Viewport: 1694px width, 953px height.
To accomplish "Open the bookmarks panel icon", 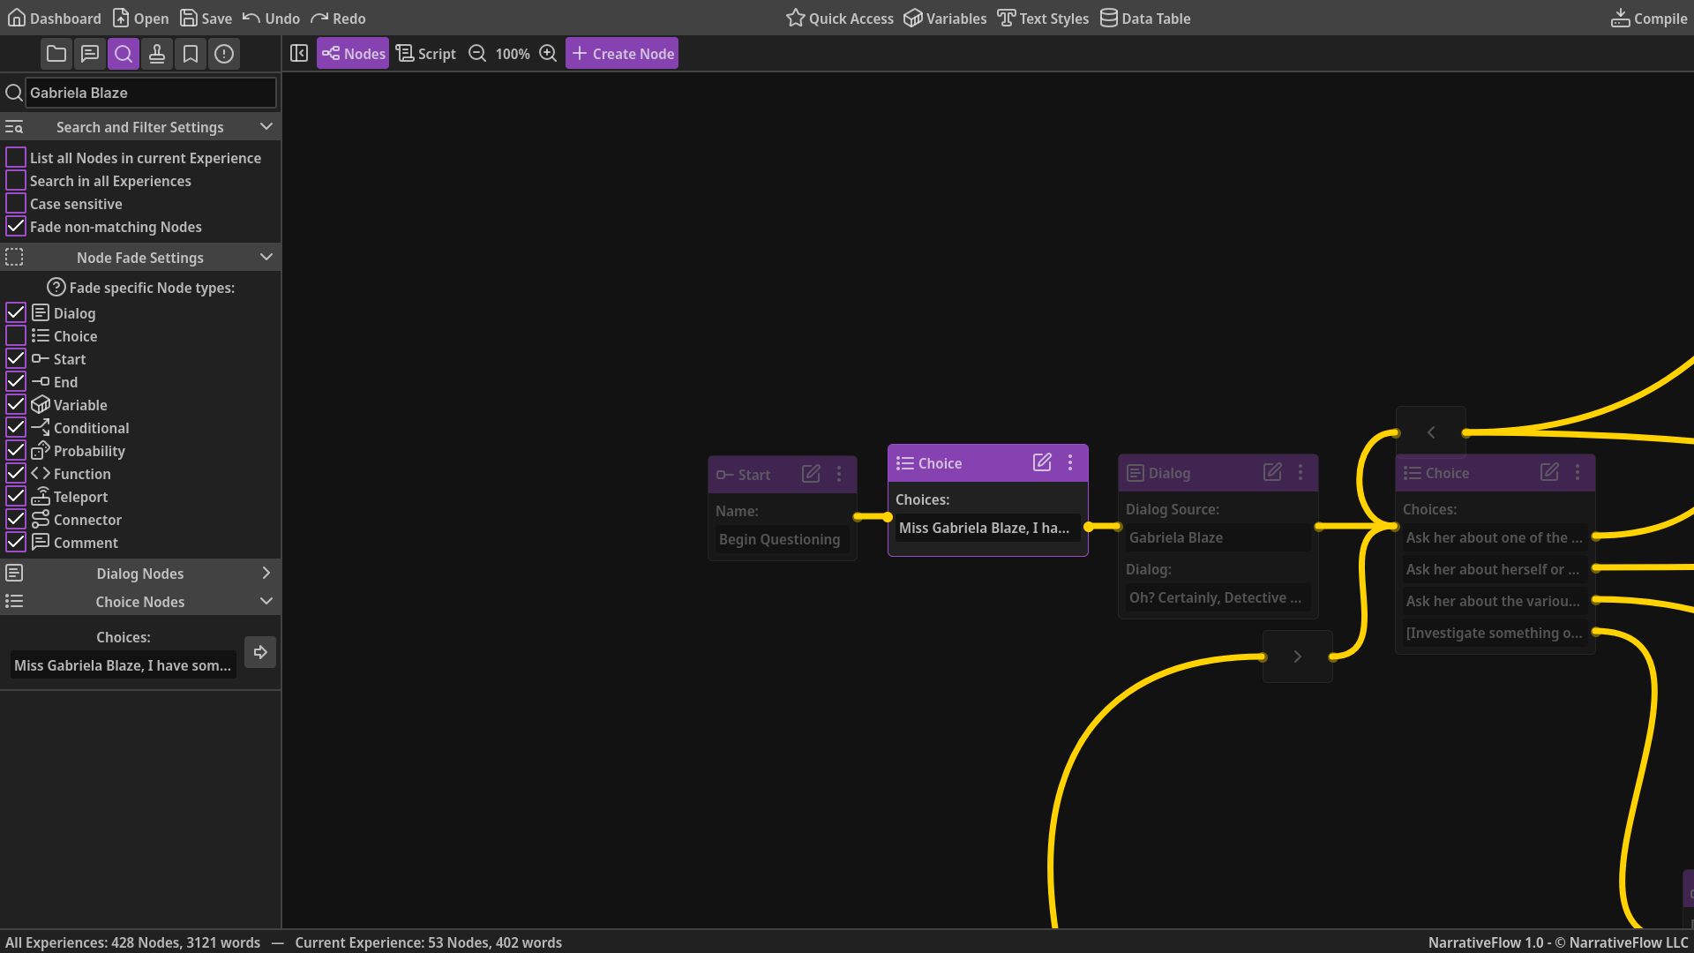I will point(191,54).
